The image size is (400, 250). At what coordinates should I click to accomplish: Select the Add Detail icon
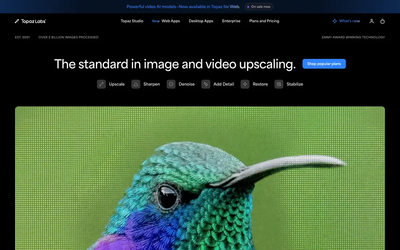206,84
